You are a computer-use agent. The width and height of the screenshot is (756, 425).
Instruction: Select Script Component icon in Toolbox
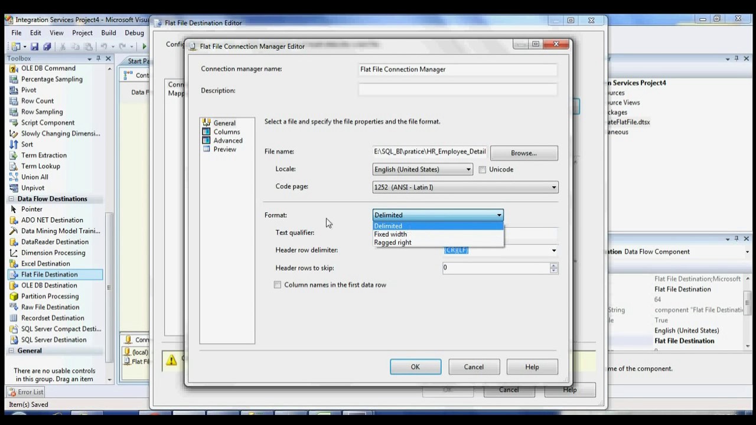tap(14, 123)
